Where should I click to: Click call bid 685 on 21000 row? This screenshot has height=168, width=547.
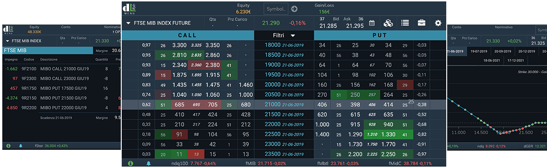click(x=179, y=105)
